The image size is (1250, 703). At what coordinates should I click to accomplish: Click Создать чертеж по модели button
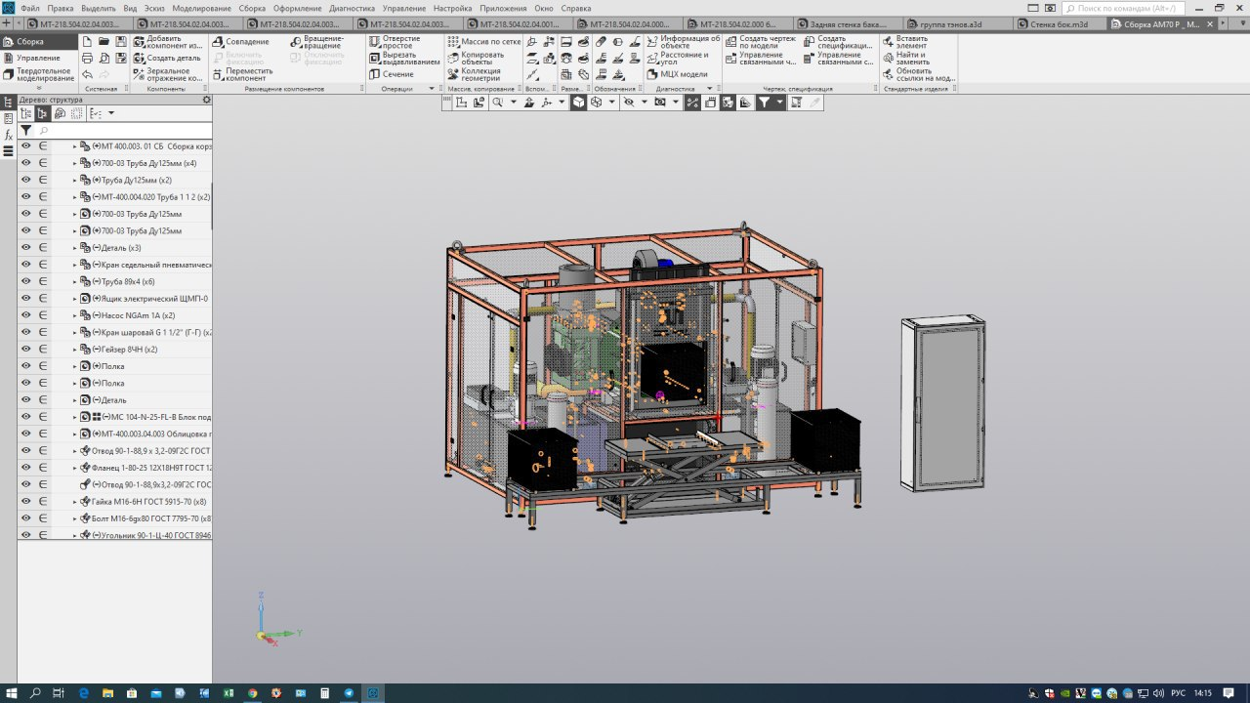pyautogui.click(x=760, y=42)
